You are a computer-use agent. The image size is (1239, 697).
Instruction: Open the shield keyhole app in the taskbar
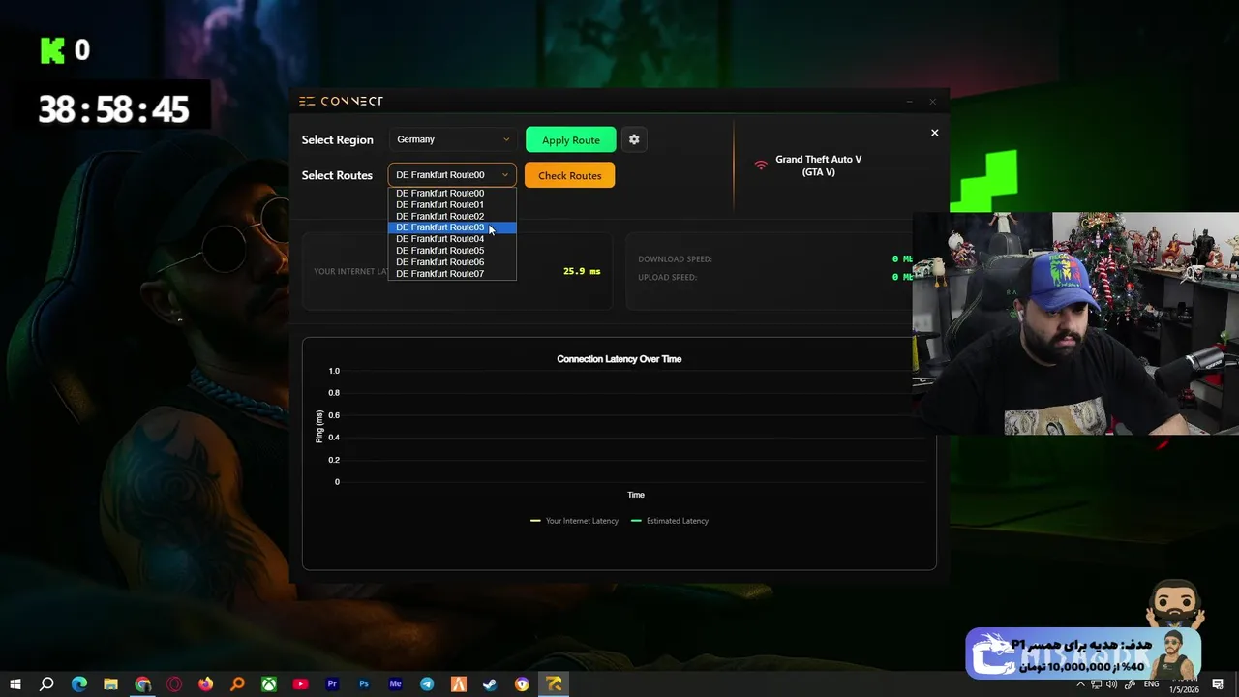pos(522,684)
